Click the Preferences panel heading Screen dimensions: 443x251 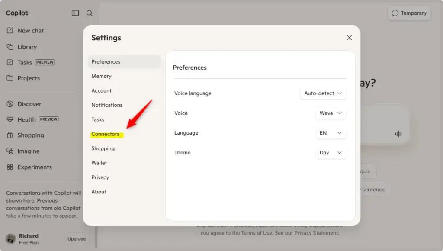click(x=190, y=68)
